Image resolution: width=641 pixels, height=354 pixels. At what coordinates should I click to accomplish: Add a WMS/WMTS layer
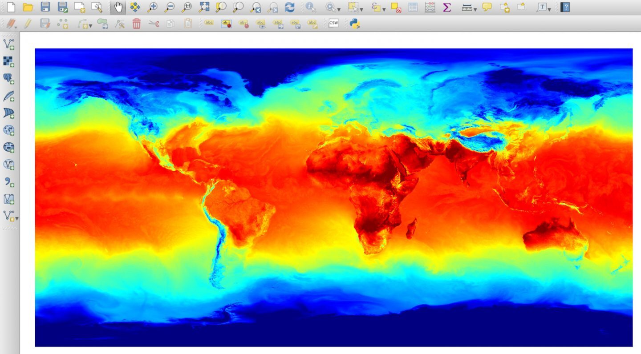(x=9, y=130)
